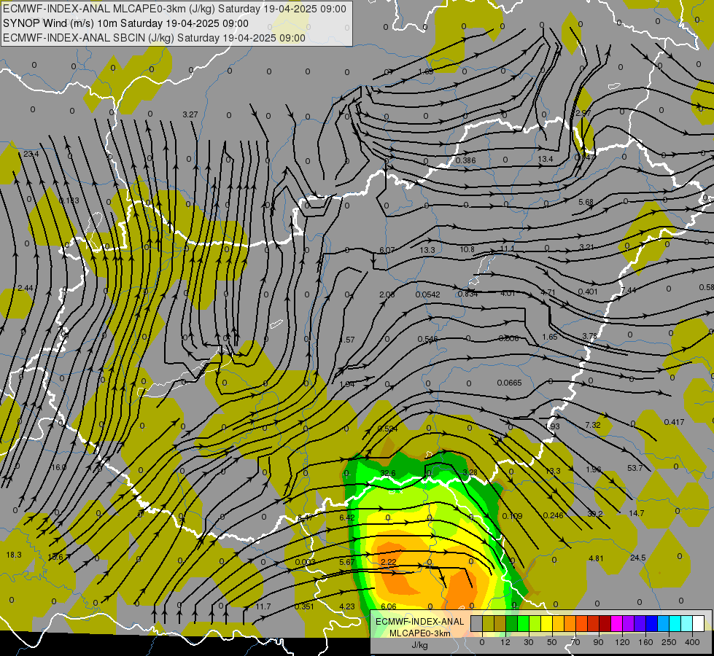Click the 7.44 map value
Screen dimensions: 714x656
click(629, 290)
